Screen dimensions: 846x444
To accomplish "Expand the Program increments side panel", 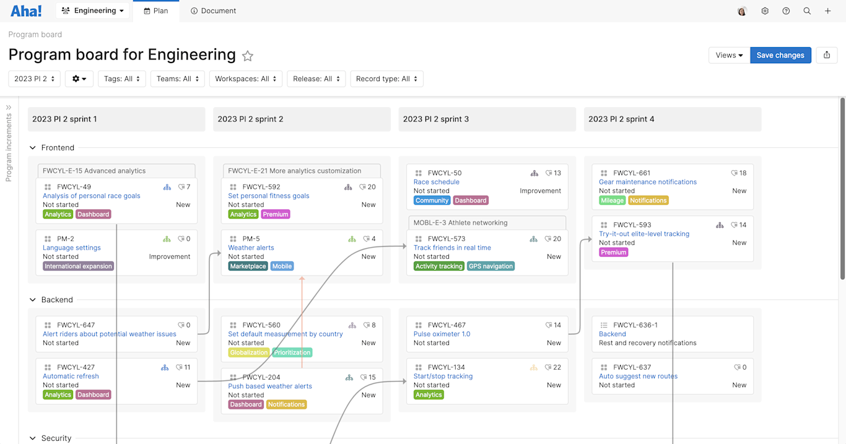I will (9, 107).
